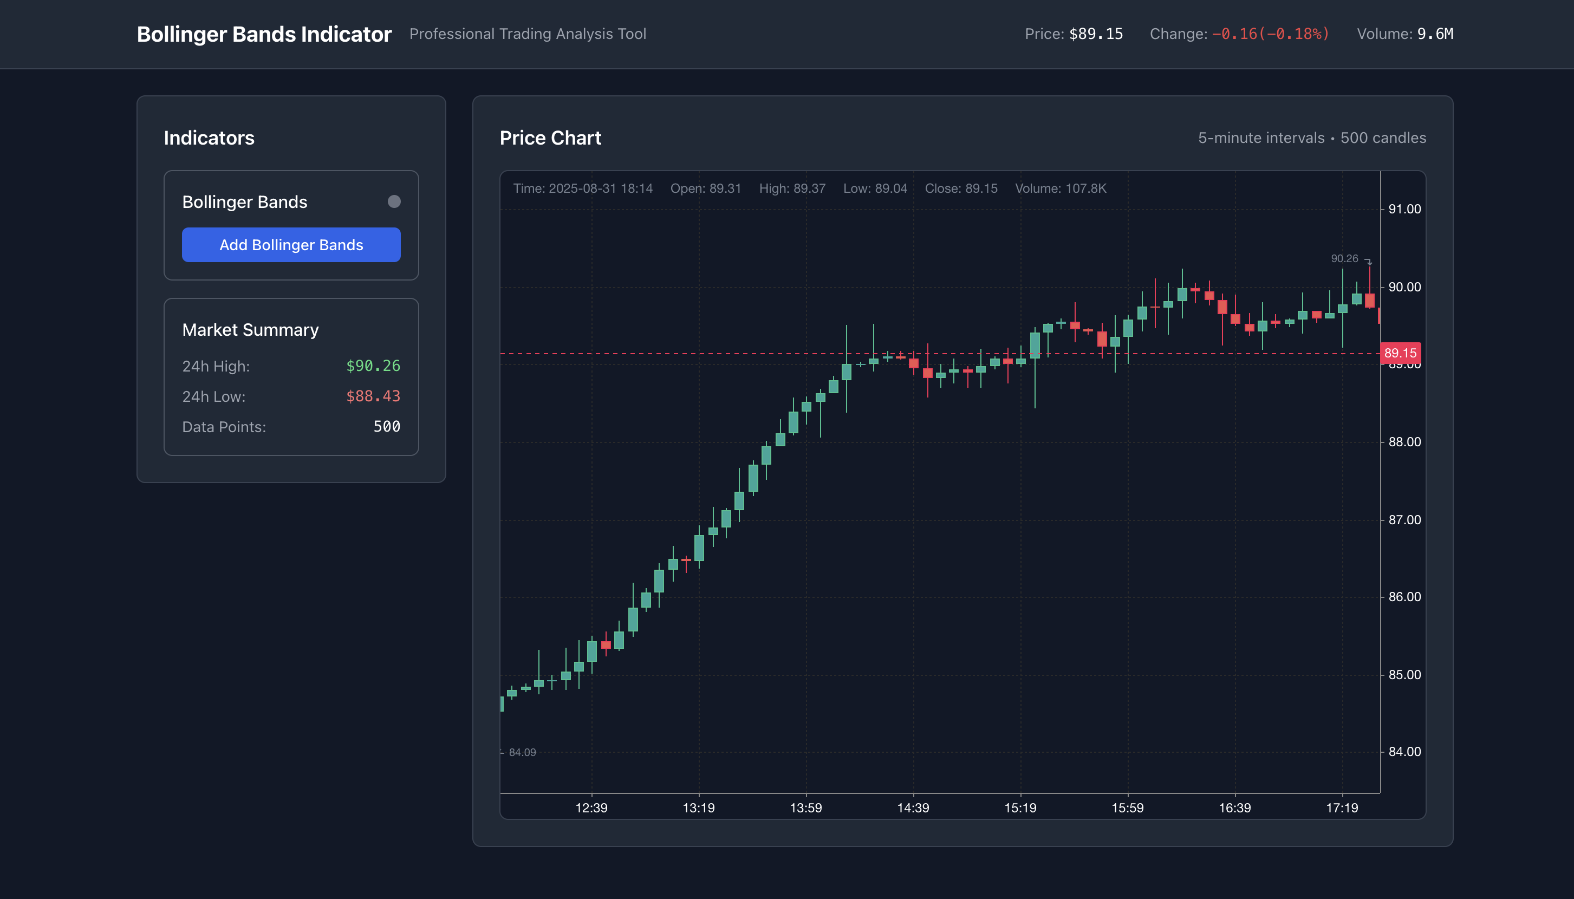Click the 17:19 time axis label
1574x899 pixels.
point(1341,807)
